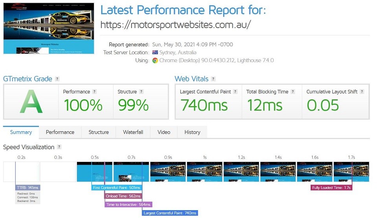Open the Waterfall tab

click(x=133, y=132)
